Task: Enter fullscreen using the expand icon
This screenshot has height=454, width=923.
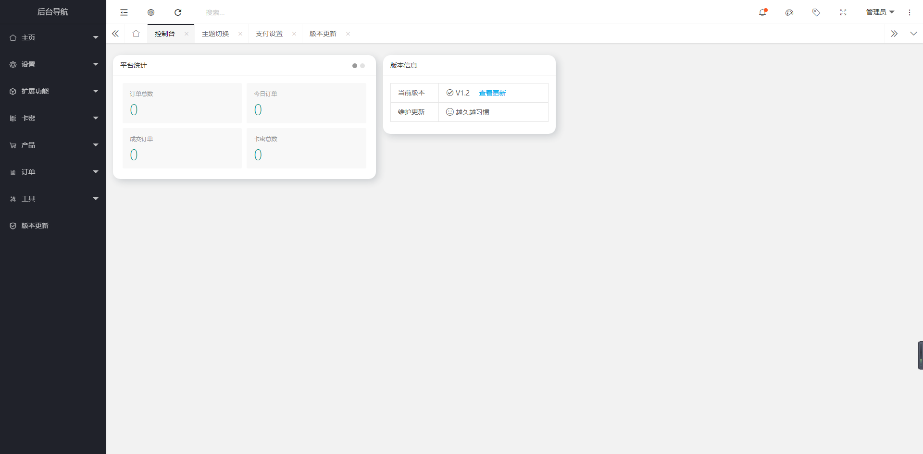Action: (843, 12)
